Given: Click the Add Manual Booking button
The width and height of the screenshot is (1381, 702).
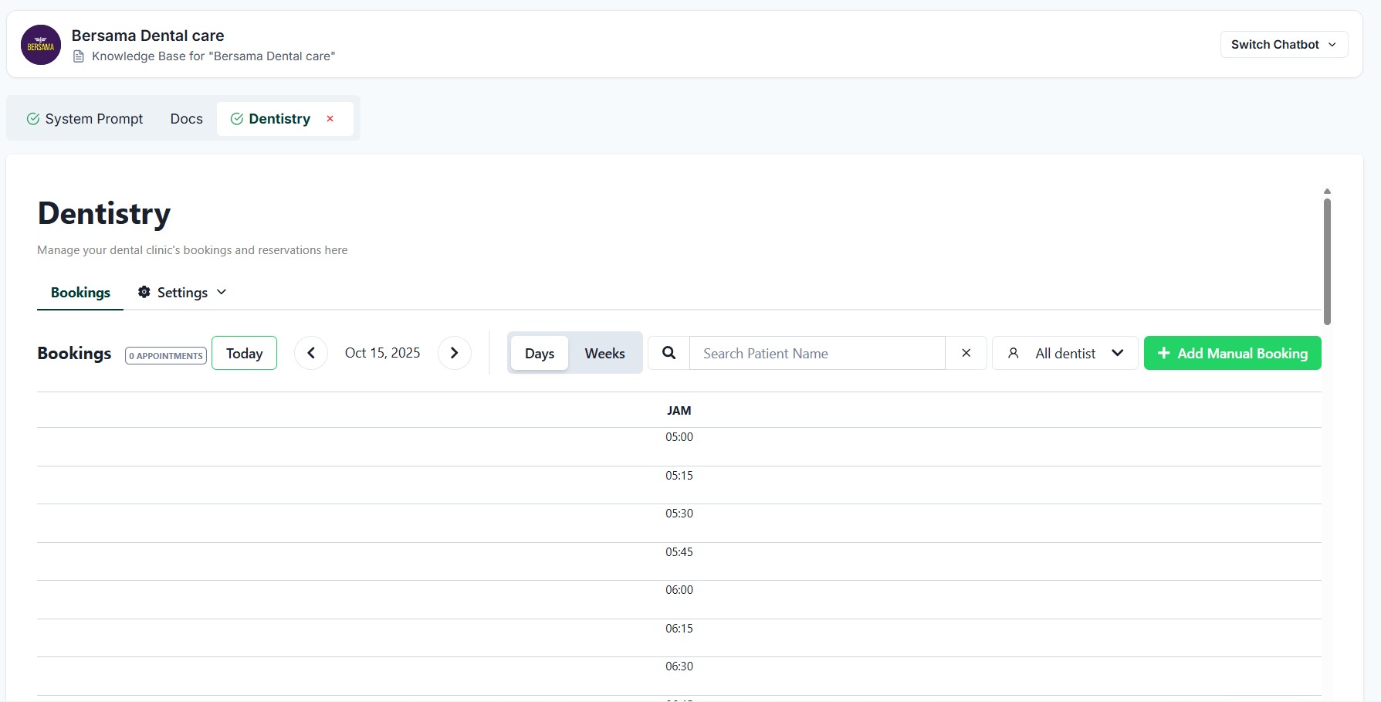Looking at the screenshot, I should (1232, 353).
